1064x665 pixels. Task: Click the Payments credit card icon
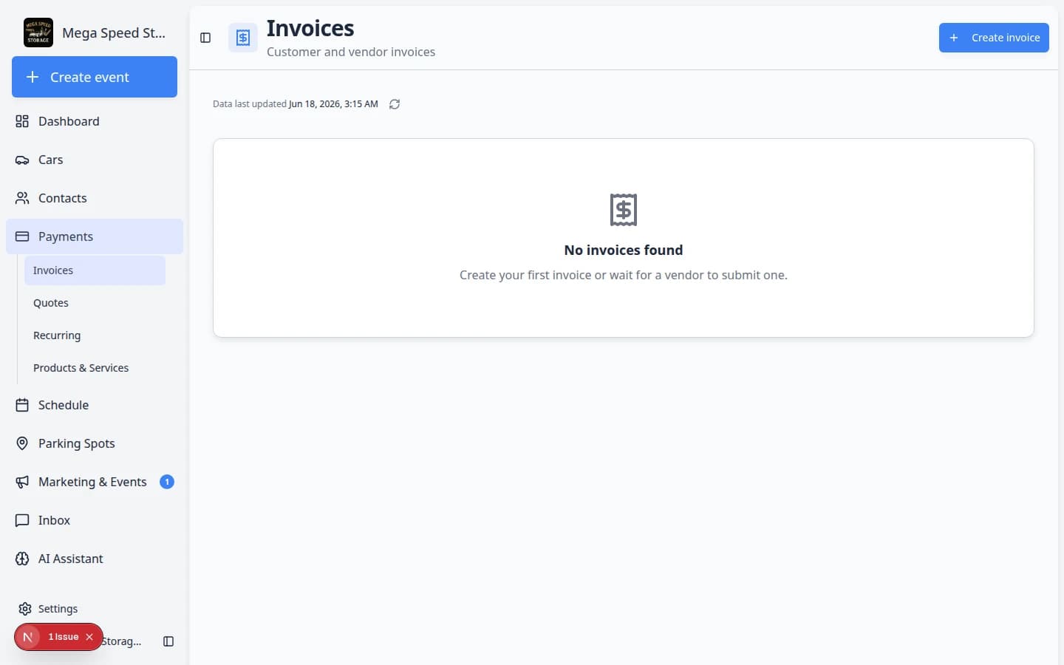coord(22,236)
